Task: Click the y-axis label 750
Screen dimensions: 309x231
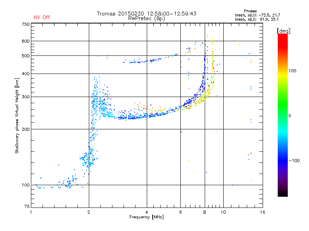Action: pyautogui.click(x=26, y=24)
